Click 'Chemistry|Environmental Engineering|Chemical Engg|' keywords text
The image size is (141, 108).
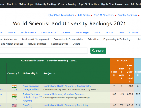pos(67,98)
